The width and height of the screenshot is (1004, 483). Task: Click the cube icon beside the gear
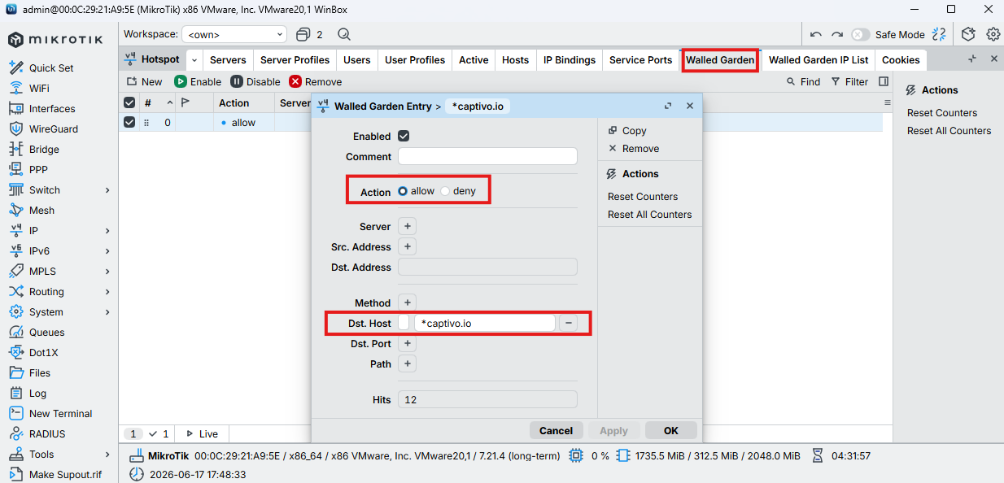pos(968,34)
